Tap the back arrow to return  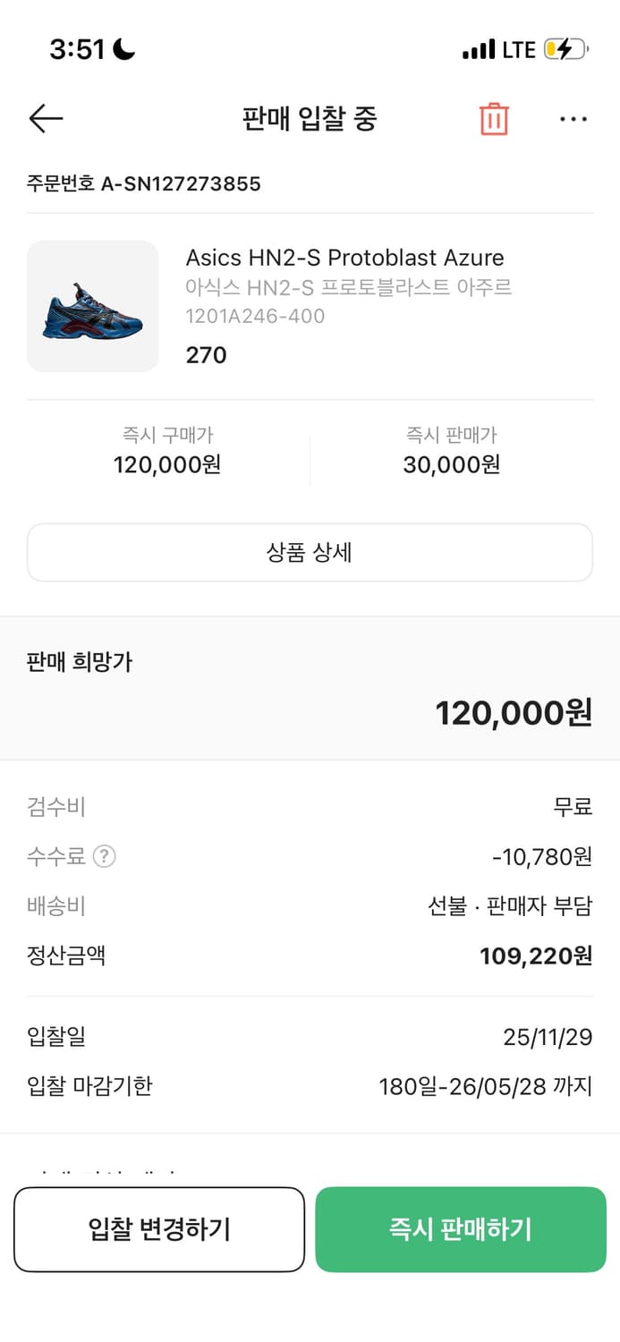[x=45, y=119]
